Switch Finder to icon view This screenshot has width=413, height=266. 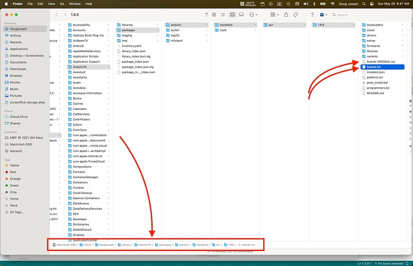tap(214, 15)
